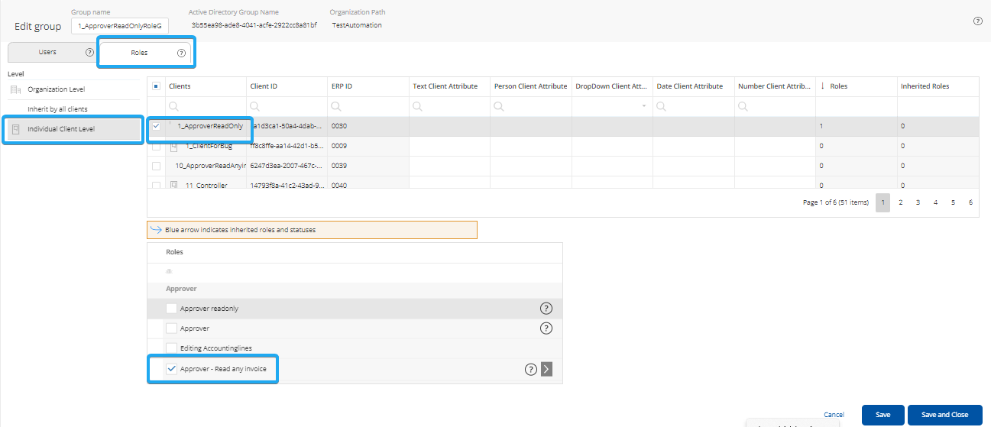Edit the Group name text field
Image resolution: width=991 pixels, height=427 pixels.
[x=119, y=26]
